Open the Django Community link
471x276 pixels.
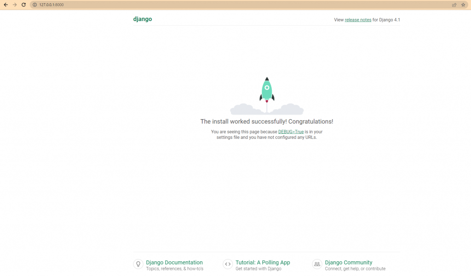coord(349,263)
